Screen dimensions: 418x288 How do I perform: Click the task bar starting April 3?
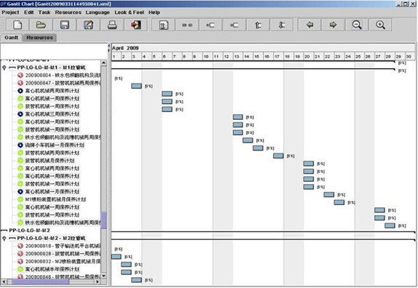coord(136,86)
